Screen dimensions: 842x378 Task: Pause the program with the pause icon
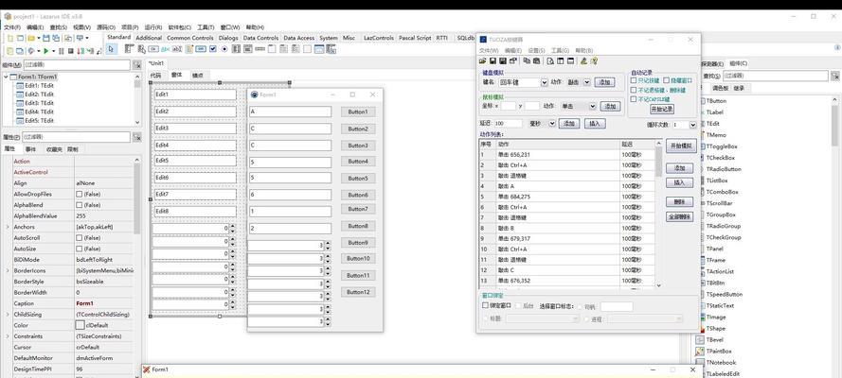pyautogui.click(x=62, y=51)
